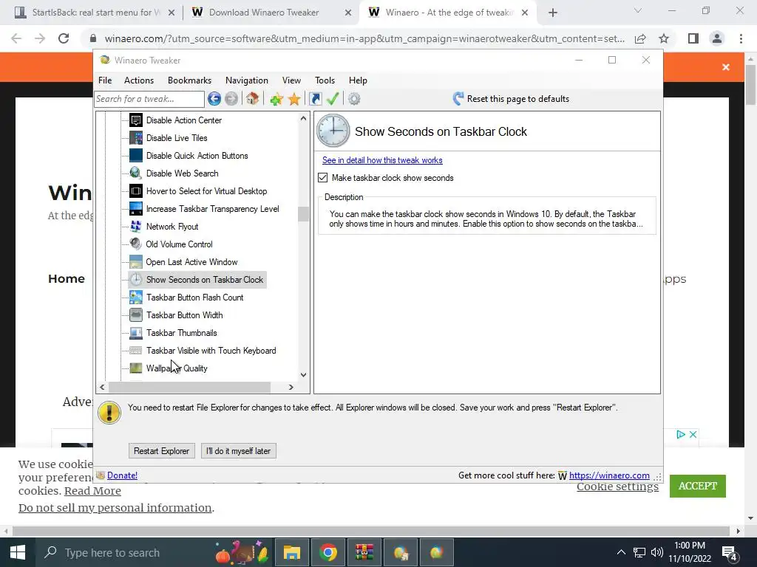Click the green plus Add bookmark icon
The height and width of the screenshot is (567, 757).
click(x=276, y=100)
